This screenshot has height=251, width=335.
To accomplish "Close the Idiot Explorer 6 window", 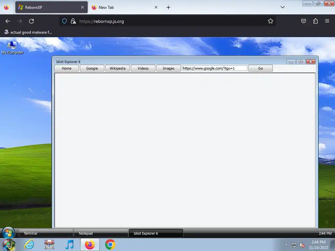I will coord(311,62).
